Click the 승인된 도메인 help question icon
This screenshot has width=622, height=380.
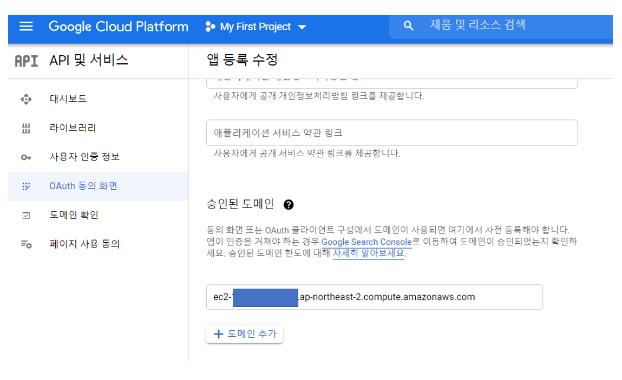coord(289,205)
